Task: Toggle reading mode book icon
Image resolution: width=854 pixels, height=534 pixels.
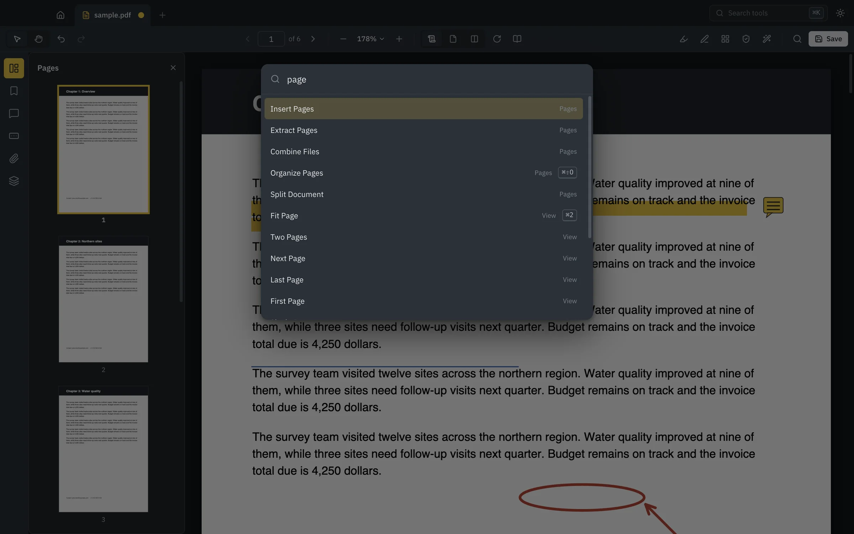Action: 517,39
